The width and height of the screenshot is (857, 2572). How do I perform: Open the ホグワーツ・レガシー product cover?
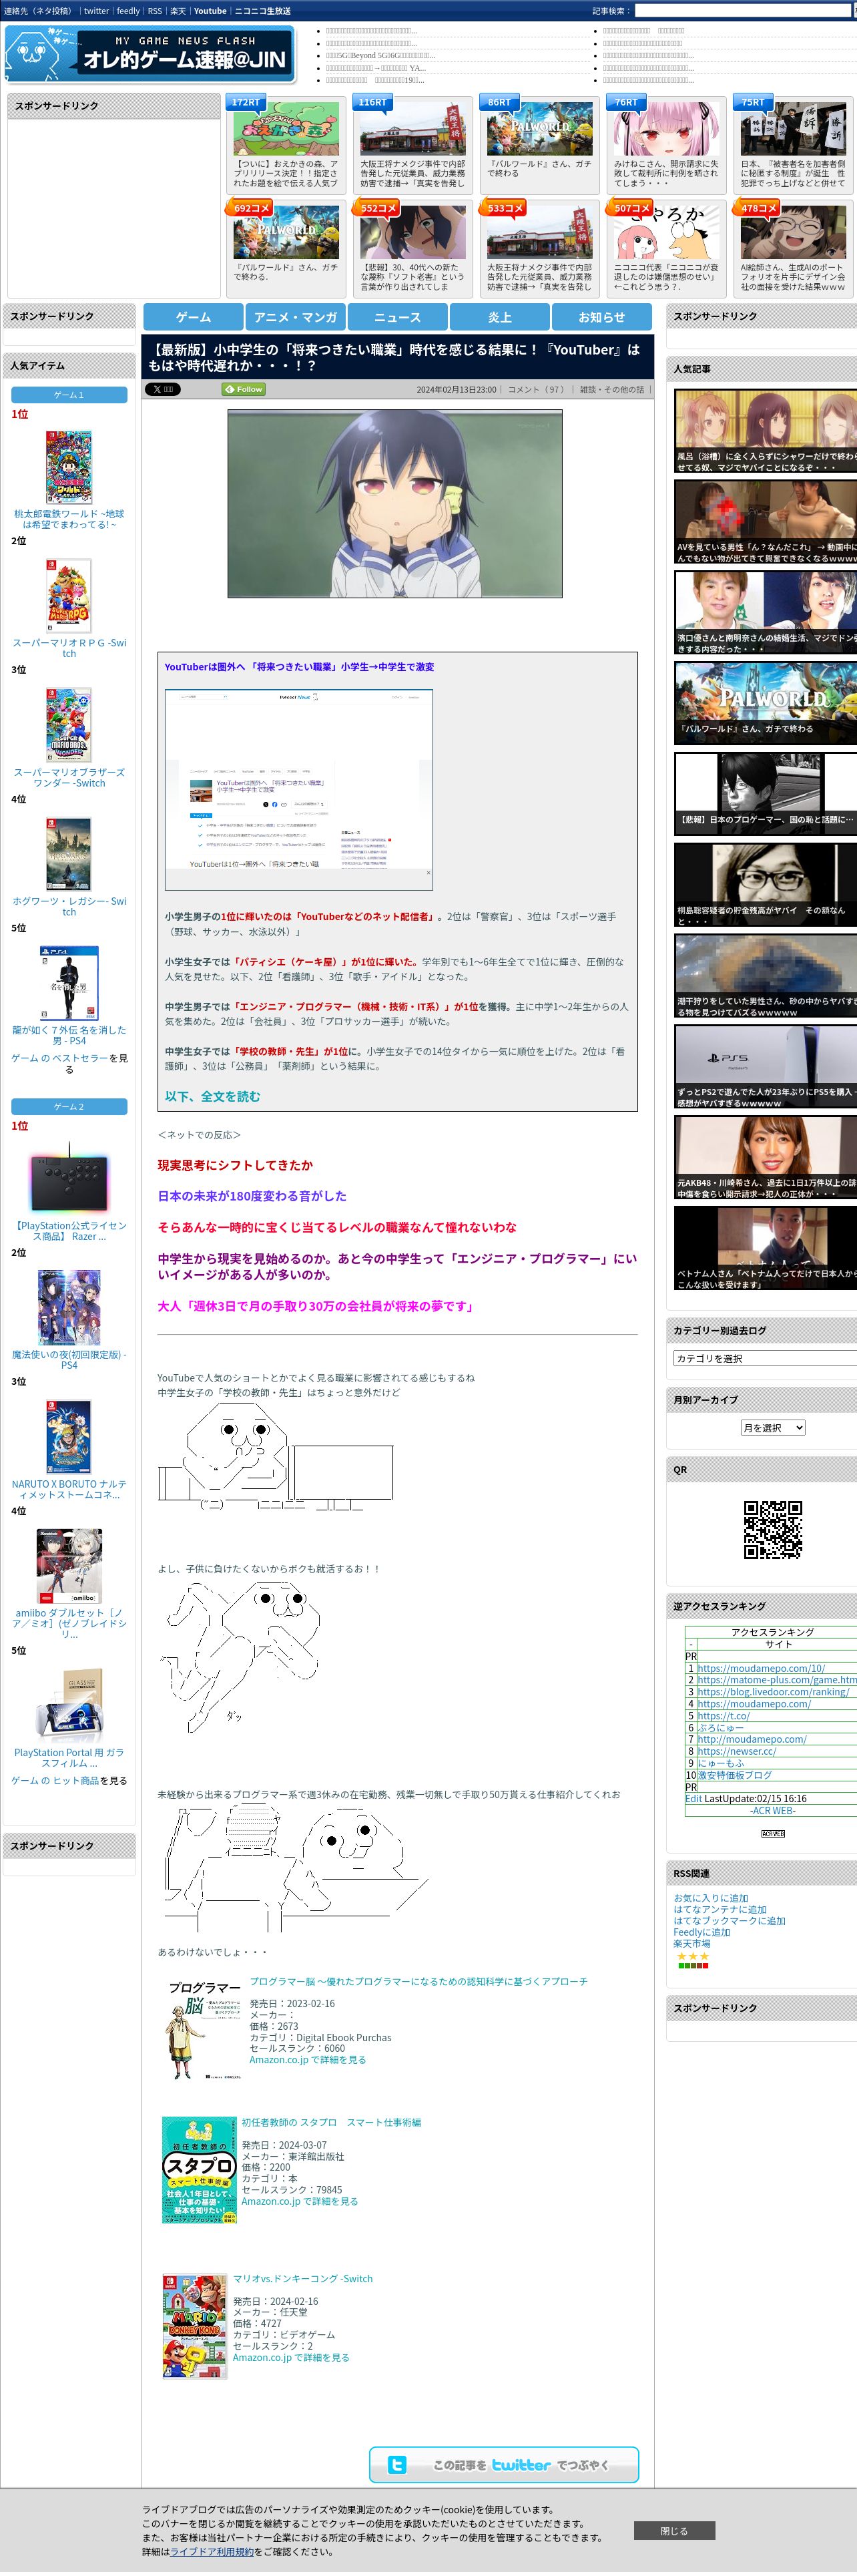69,854
